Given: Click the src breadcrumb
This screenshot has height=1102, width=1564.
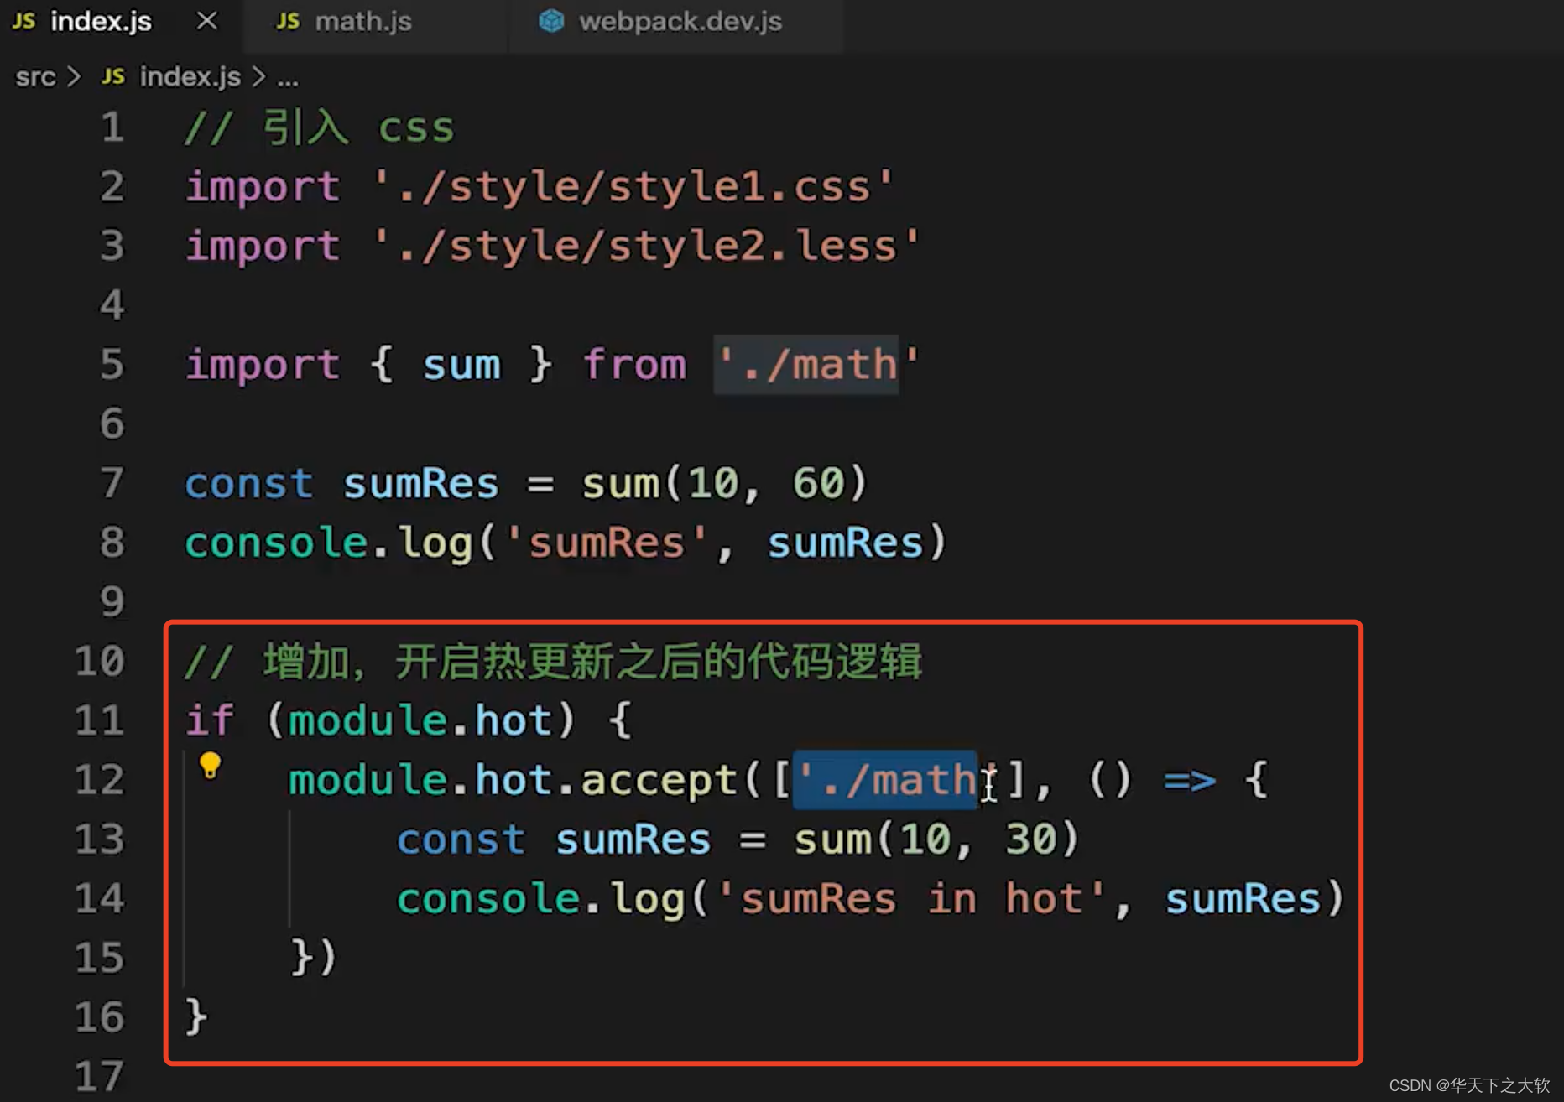Looking at the screenshot, I should (35, 77).
